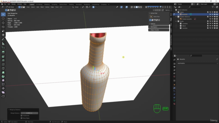Adjust the Merge Distance field
Image resolution: width=219 pixels, height=123 pixels.
click(29, 113)
